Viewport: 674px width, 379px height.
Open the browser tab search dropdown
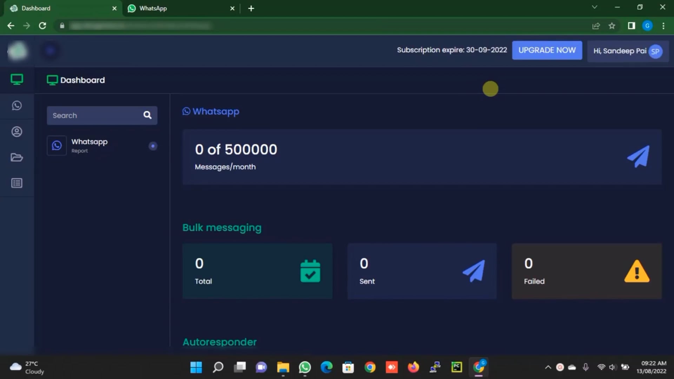point(595,7)
